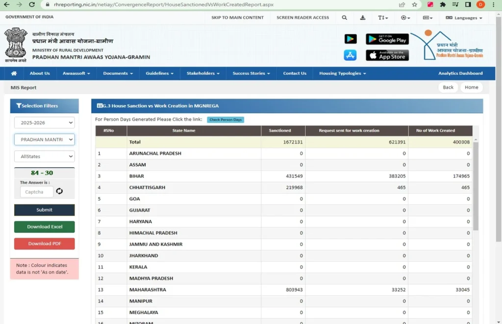Open Chrome profile avatar D
The height and width of the screenshot is (324, 502).
click(480, 4)
